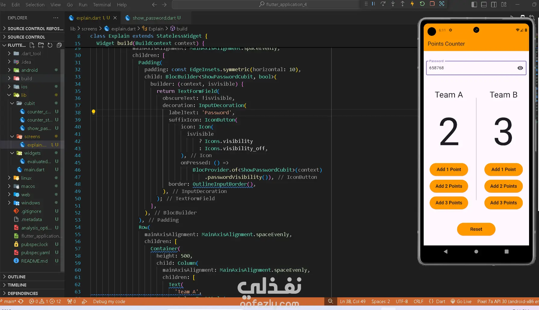Open problems via errors and warnings indicator
This screenshot has width=539, height=310.
tap(45, 301)
